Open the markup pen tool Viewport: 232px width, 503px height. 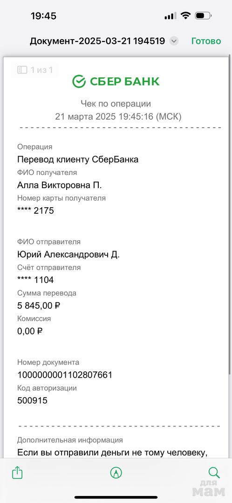[116, 473]
